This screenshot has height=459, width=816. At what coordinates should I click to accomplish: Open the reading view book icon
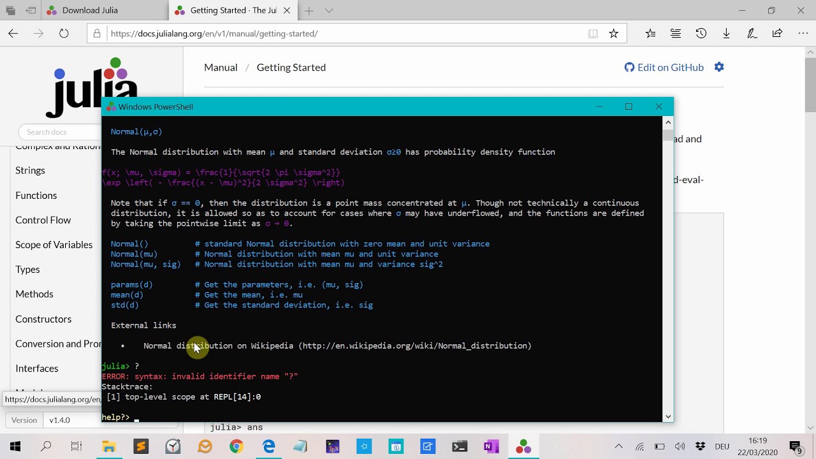pos(593,34)
